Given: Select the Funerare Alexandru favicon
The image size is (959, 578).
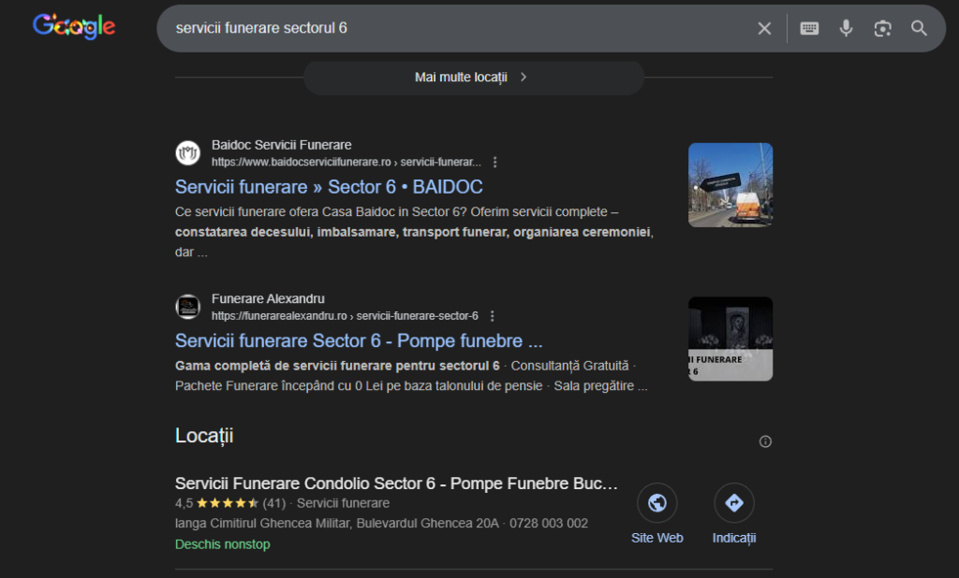Looking at the screenshot, I should pyautogui.click(x=187, y=307).
